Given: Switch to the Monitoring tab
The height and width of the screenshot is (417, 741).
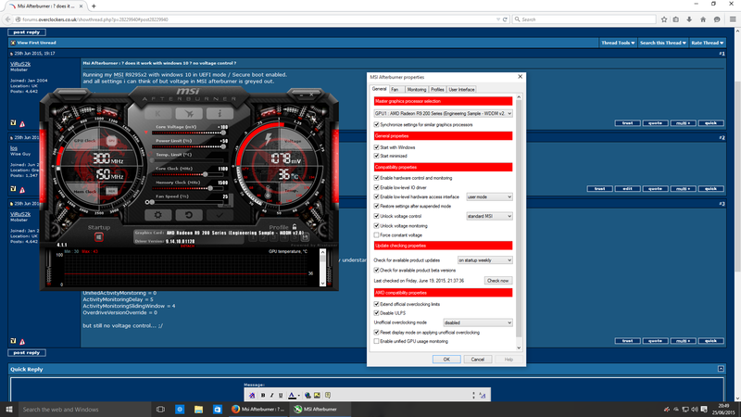Looking at the screenshot, I should [416, 89].
